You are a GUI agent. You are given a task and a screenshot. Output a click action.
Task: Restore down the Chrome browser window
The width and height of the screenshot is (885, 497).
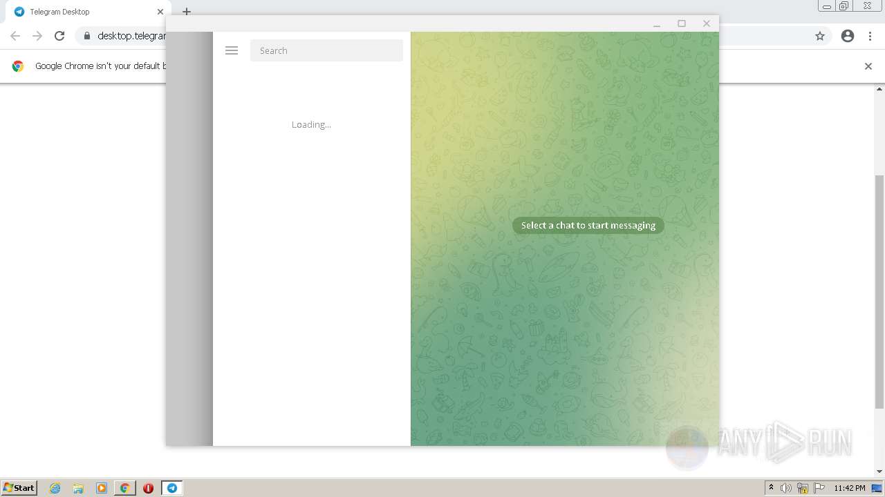pyautogui.click(x=844, y=6)
